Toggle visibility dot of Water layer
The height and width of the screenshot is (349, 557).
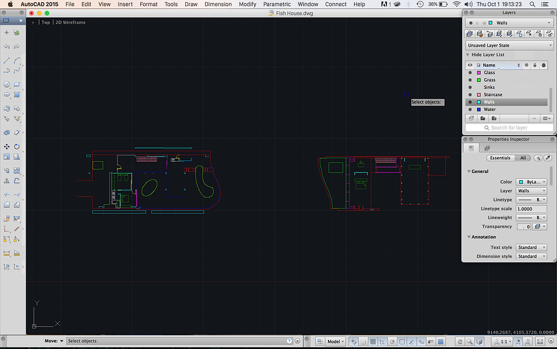[x=471, y=109]
